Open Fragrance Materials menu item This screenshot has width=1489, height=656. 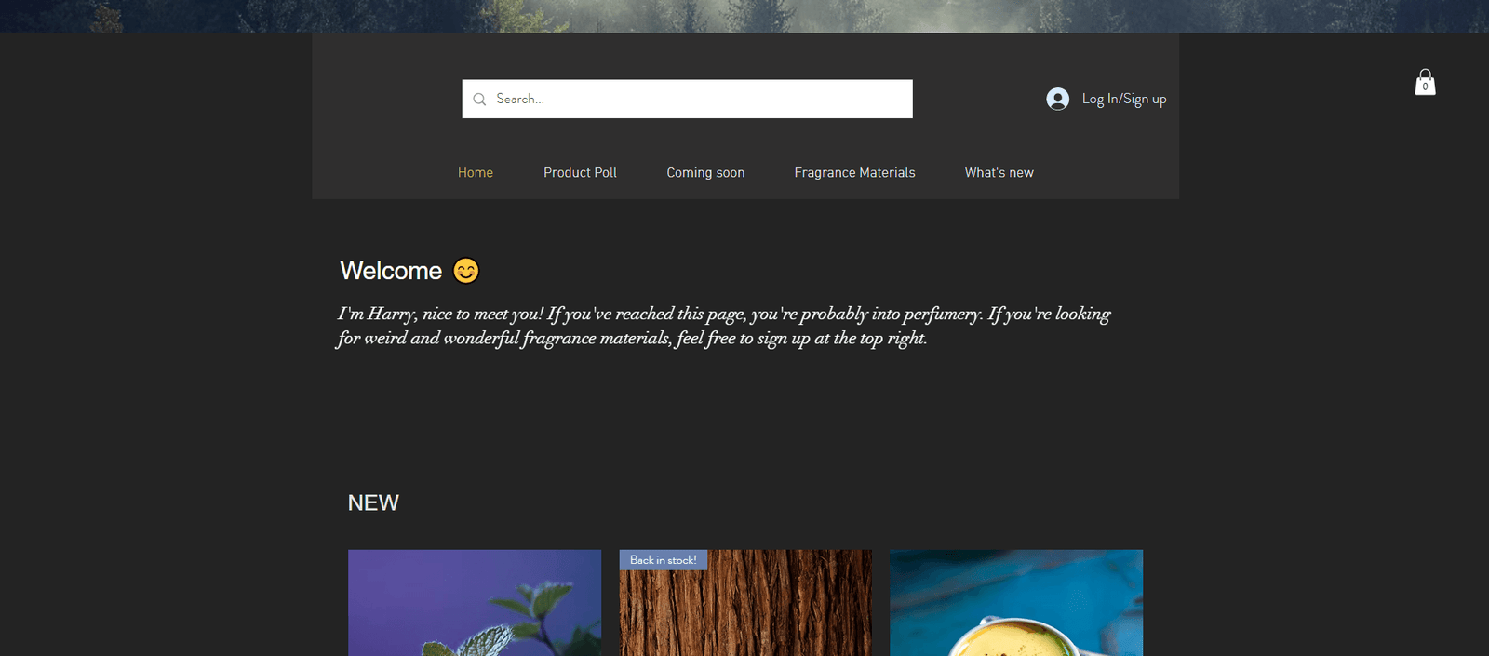854,173
